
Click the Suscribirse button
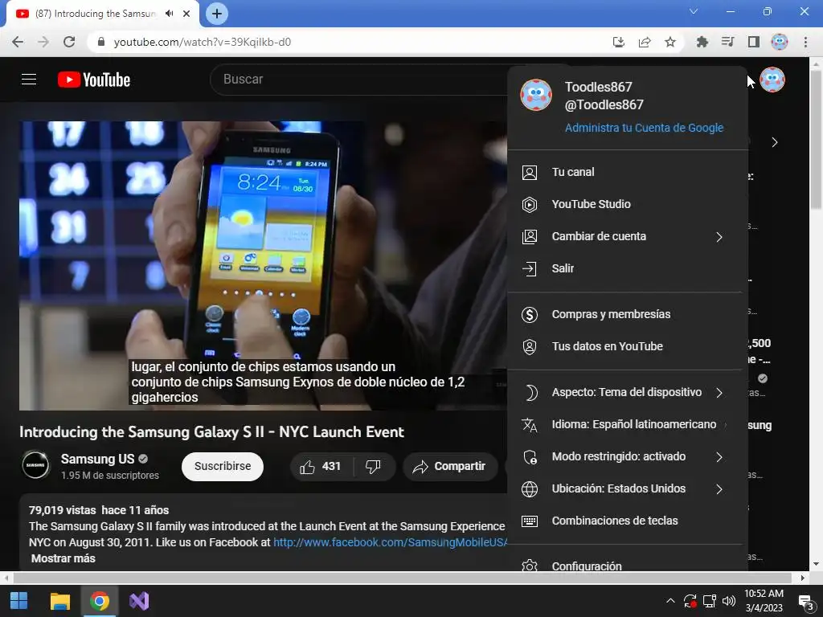point(223,467)
